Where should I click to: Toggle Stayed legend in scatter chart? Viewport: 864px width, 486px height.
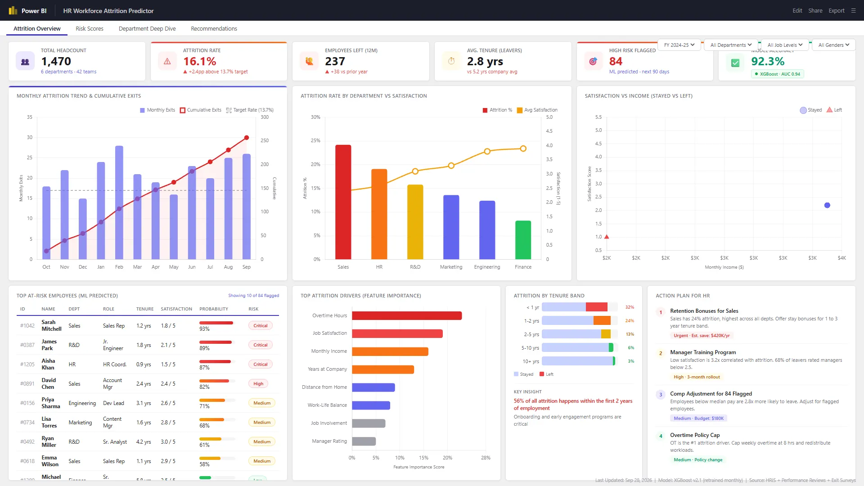[x=811, y=110]
